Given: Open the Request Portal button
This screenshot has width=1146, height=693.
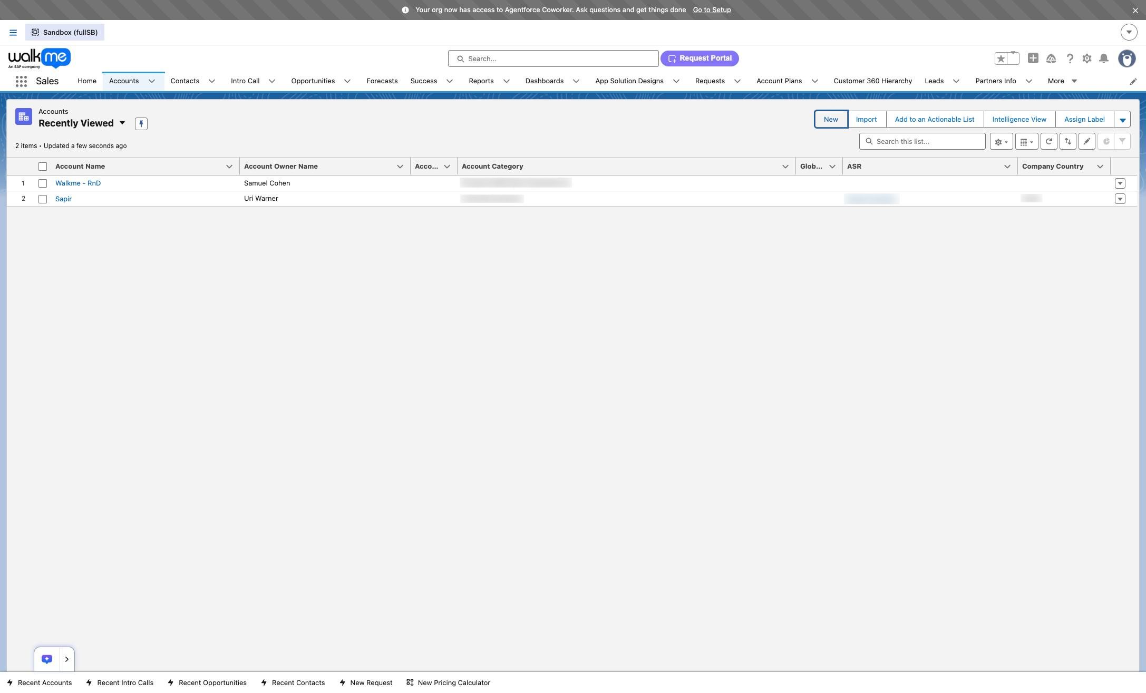Looking at the screenshot, I should pos(700,58).
